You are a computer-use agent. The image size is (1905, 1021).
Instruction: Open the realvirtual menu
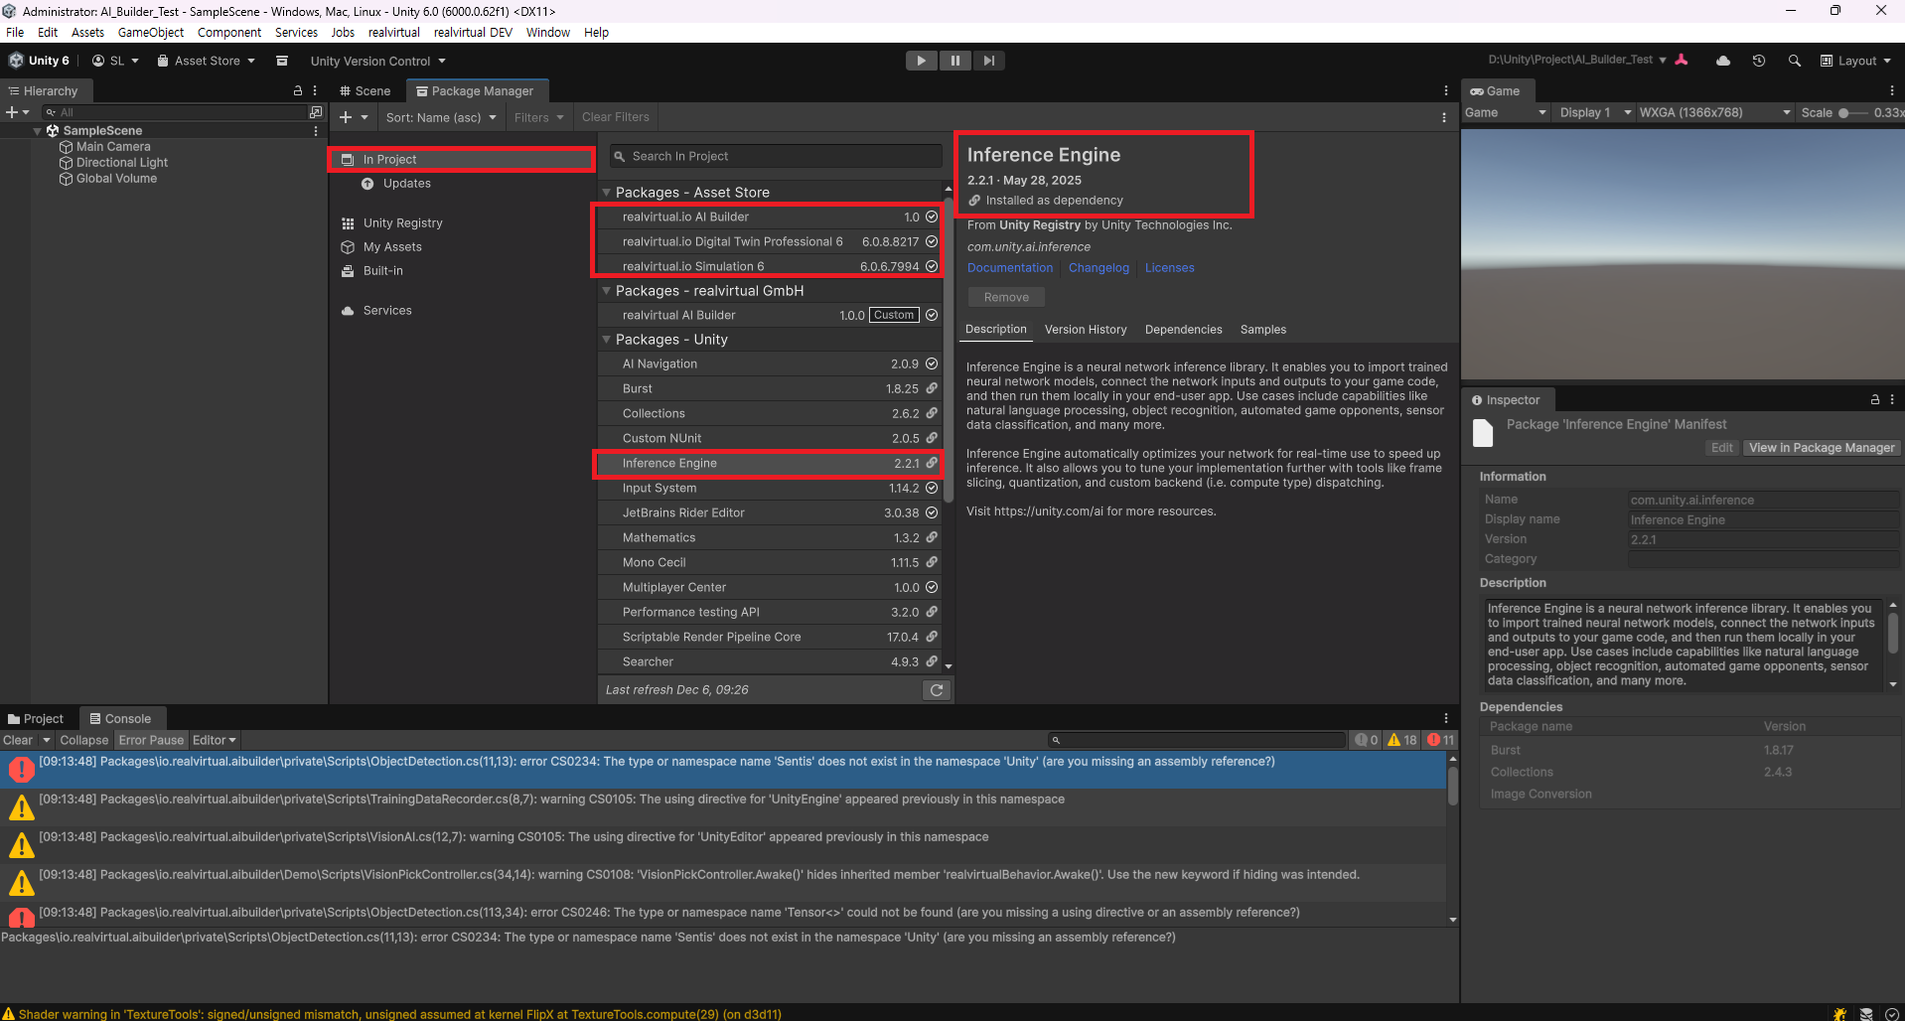[x=393, y=32]
